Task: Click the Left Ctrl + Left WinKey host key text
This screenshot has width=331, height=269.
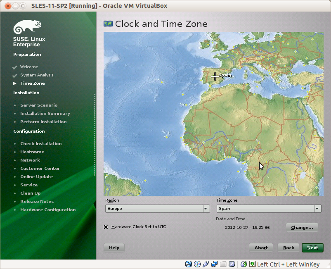Action: [288, 264]
